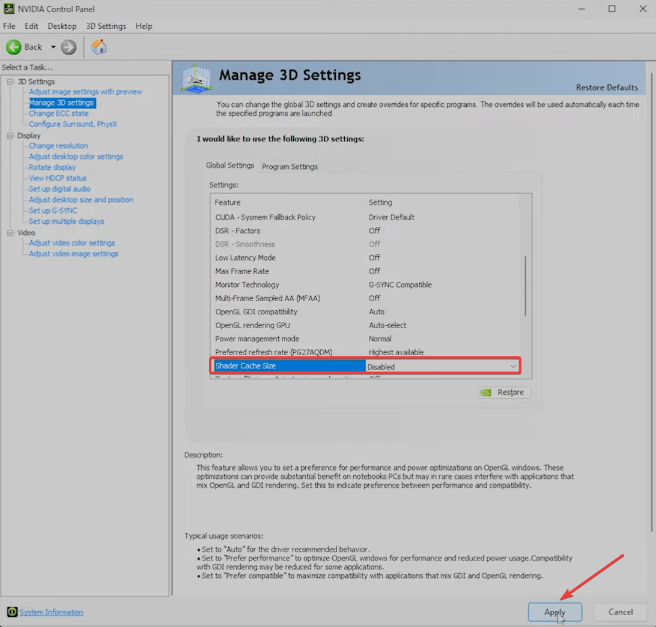Open the Back history dropdown arrow
Image resolution: width=656 pixels, height=627 pixels.
click(x=53, y=47)
